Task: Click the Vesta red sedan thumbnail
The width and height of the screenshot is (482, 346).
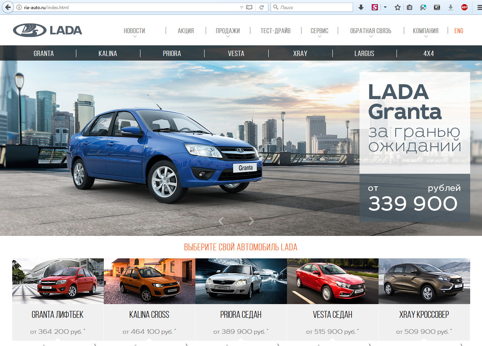Action: tap(333, 281)
